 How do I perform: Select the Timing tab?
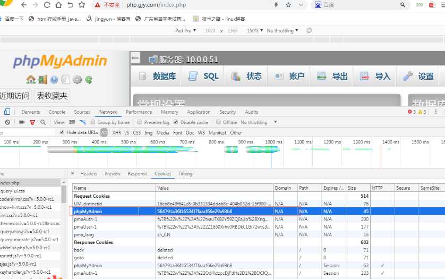tap(185, 174)
